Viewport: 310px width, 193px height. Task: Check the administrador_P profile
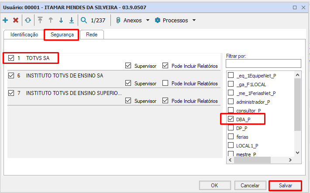tap(231, 102)
